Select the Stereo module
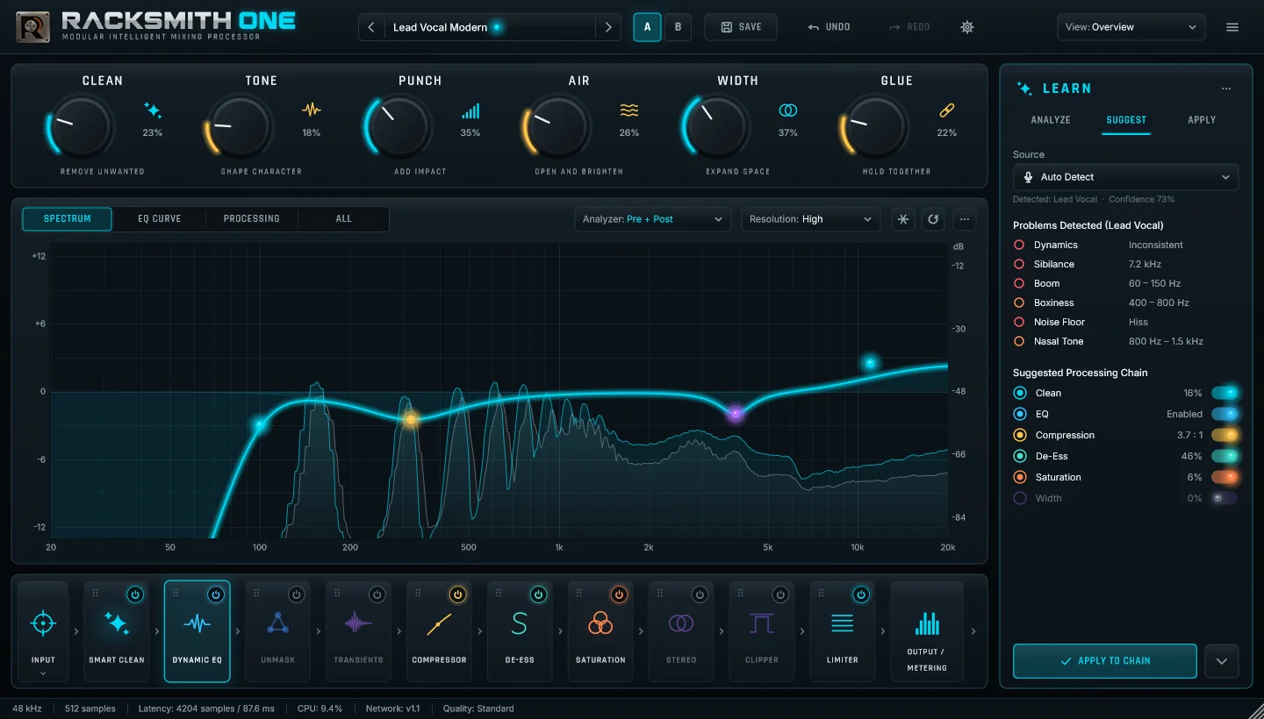This screenshot has height=719, width=1264. click(682, 631)
